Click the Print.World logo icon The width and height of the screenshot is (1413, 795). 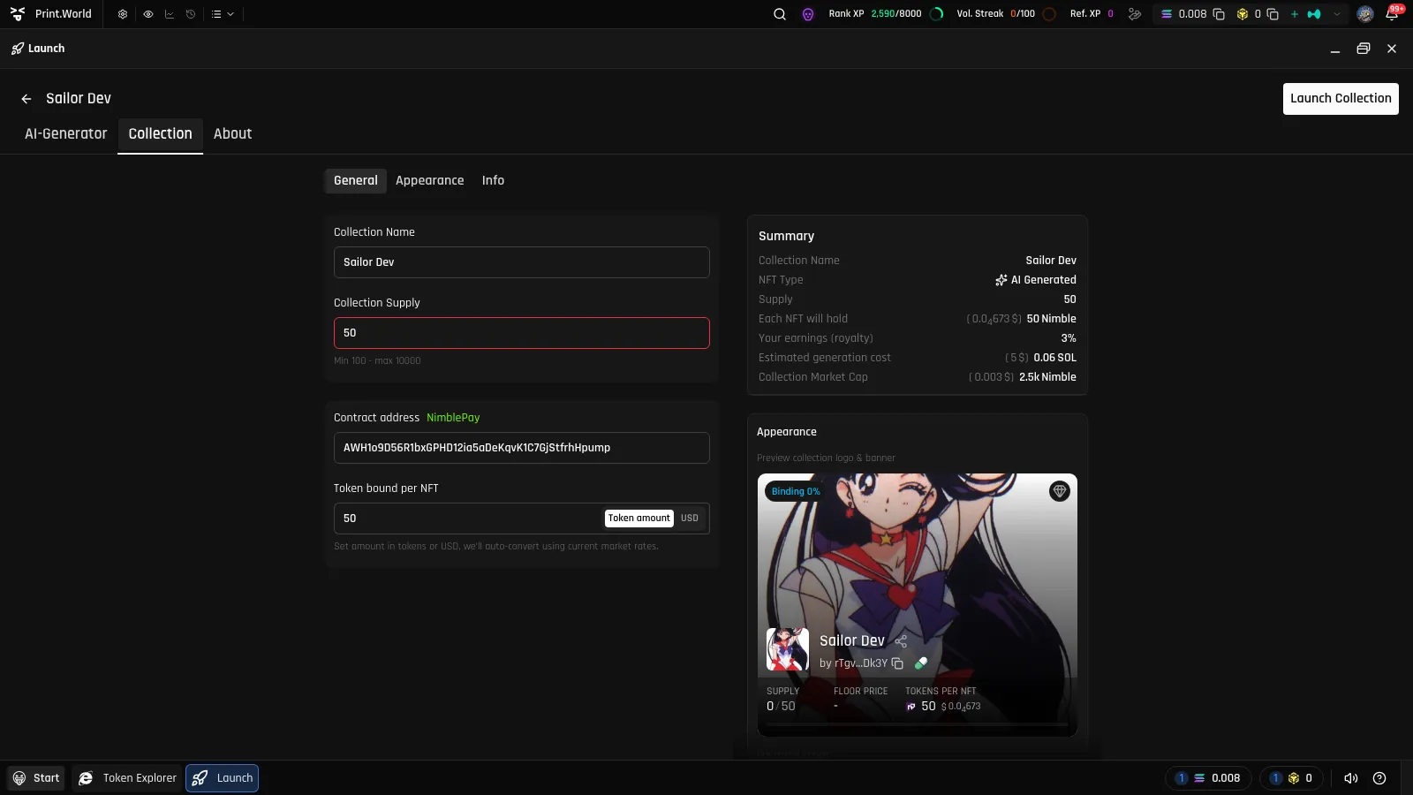click(18, 14)
